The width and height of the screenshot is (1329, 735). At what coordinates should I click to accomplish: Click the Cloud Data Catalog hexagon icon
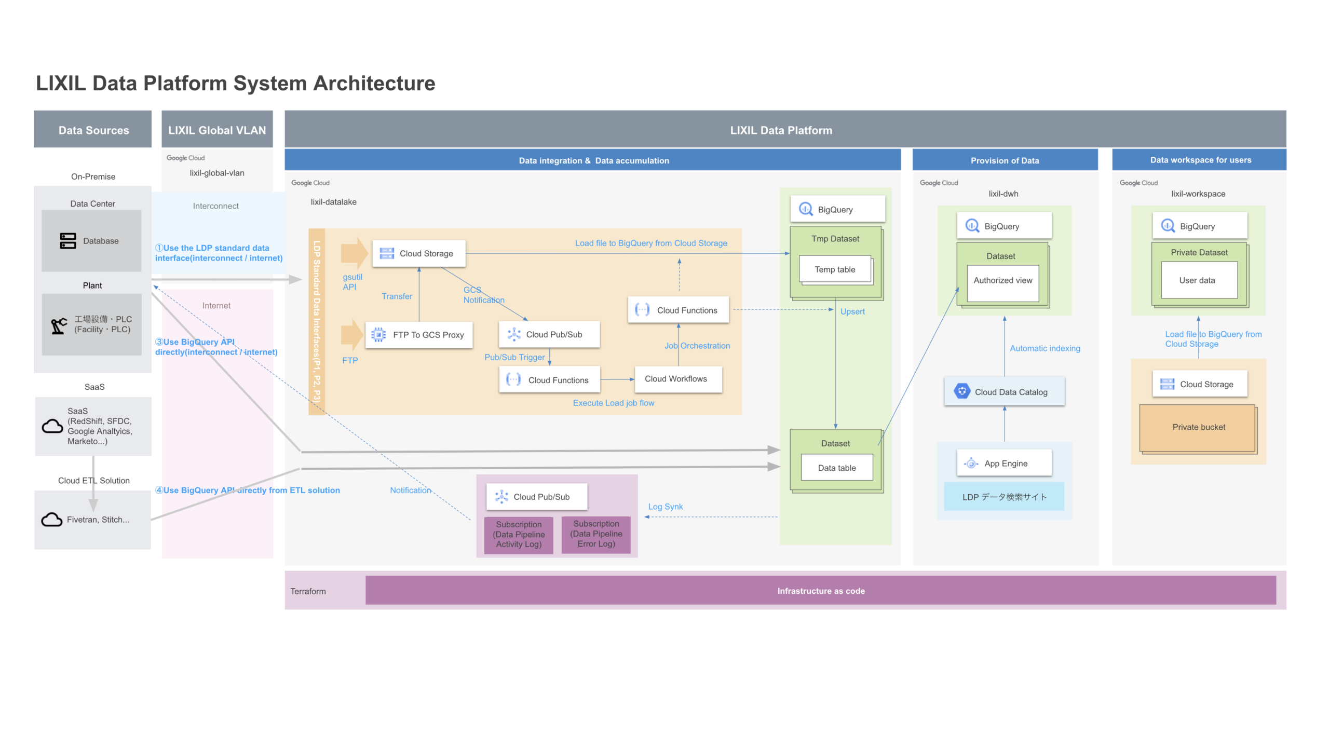(961, 392)
